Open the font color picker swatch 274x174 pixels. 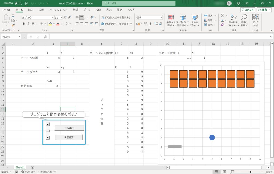58,23
